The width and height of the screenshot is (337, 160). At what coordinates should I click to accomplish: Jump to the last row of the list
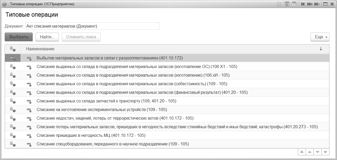(x=325, y=152)
